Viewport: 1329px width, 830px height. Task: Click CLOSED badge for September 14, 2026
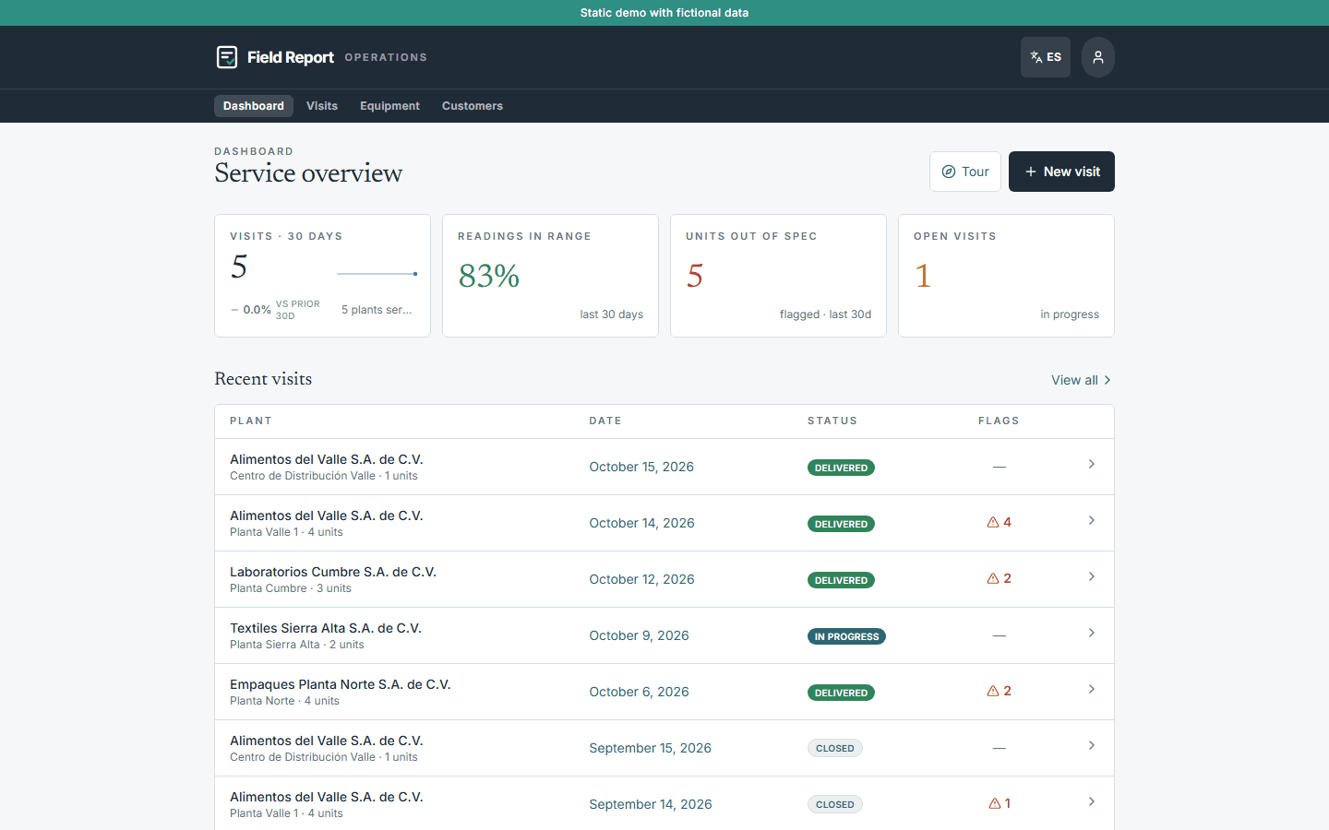(x=835, y=804)
